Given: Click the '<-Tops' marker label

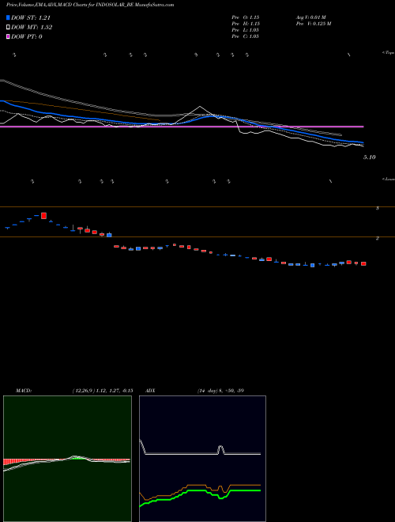Looking at the screenshot, I should 389,53.
